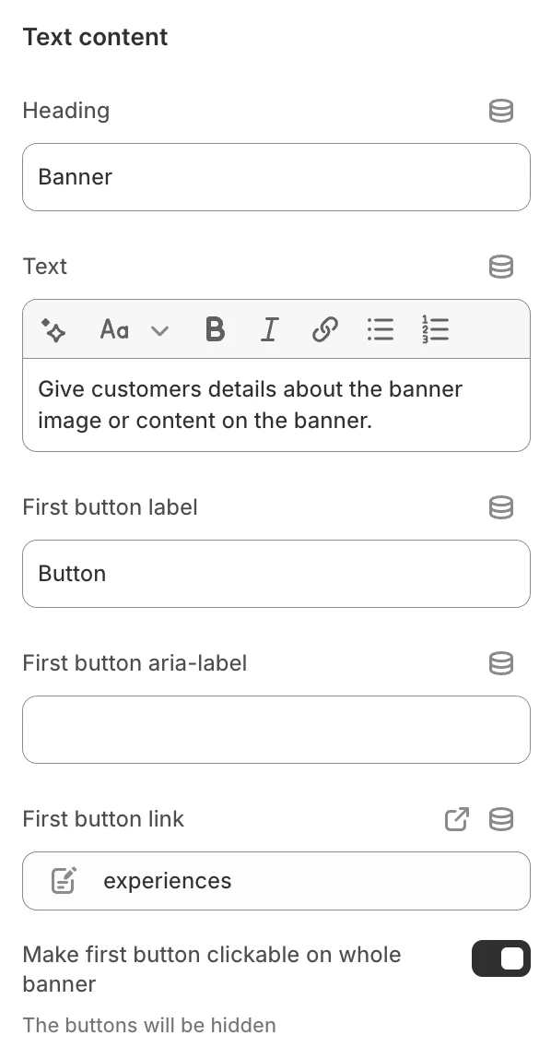
Task: Click into the banner text description area
Action: pyautogui.click(x=276, y=405)
